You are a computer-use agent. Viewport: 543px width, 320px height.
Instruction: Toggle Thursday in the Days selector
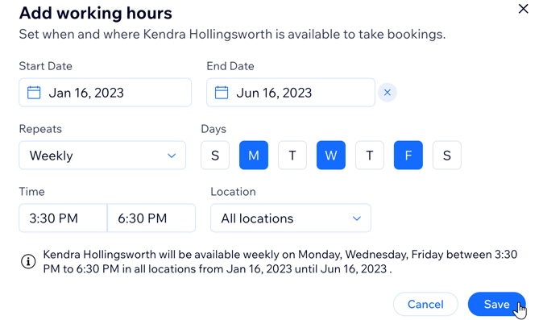(370, 155)
